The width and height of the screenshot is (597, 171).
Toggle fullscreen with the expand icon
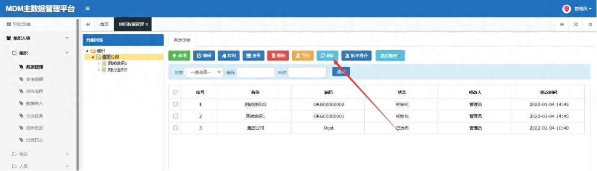(x=576, y=24)
